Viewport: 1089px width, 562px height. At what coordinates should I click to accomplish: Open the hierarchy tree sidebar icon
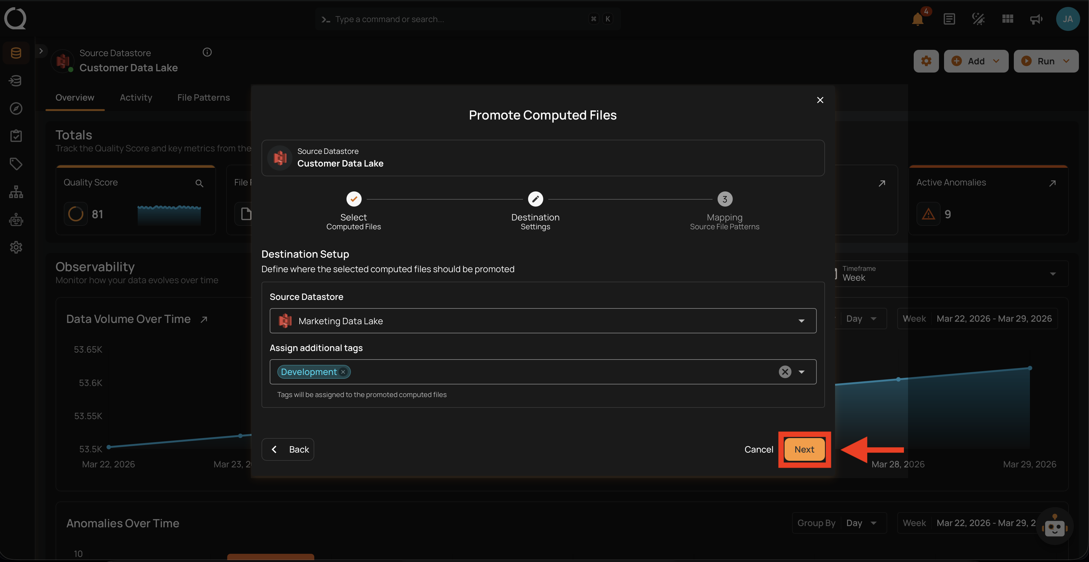pos(16,192)
